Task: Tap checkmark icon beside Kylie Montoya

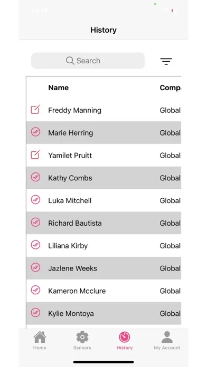Action: 35,313
